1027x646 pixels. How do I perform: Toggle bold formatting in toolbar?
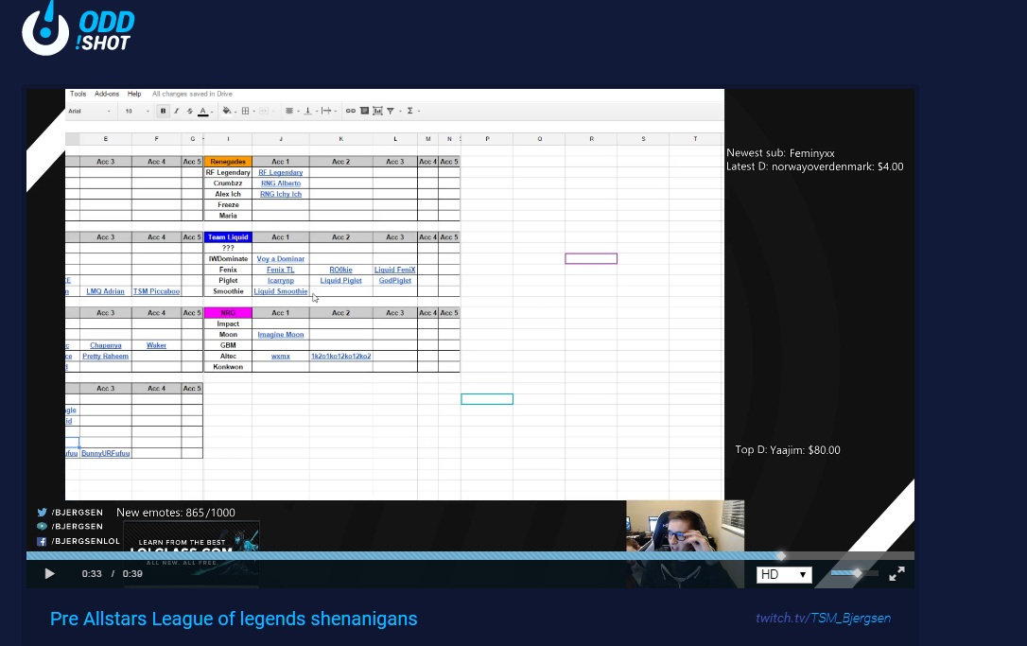163,112
